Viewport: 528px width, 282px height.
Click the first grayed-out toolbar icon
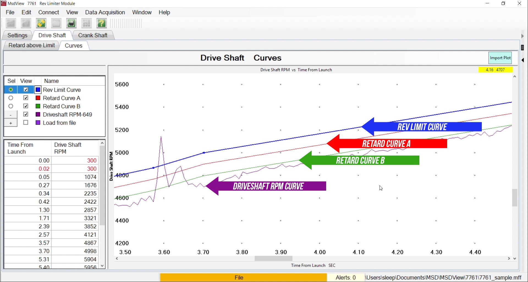(x=11, y=23)
